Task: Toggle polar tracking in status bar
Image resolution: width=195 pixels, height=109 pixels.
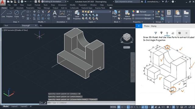Action: pos(132,107)
